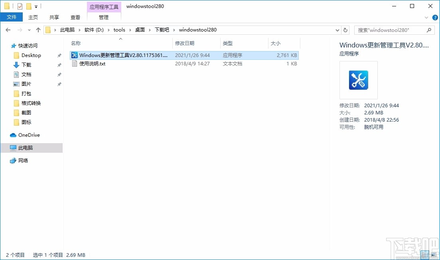Select 网络 in the navigation pane
This screenshot has height=260, width=440.
click(23, 160)
